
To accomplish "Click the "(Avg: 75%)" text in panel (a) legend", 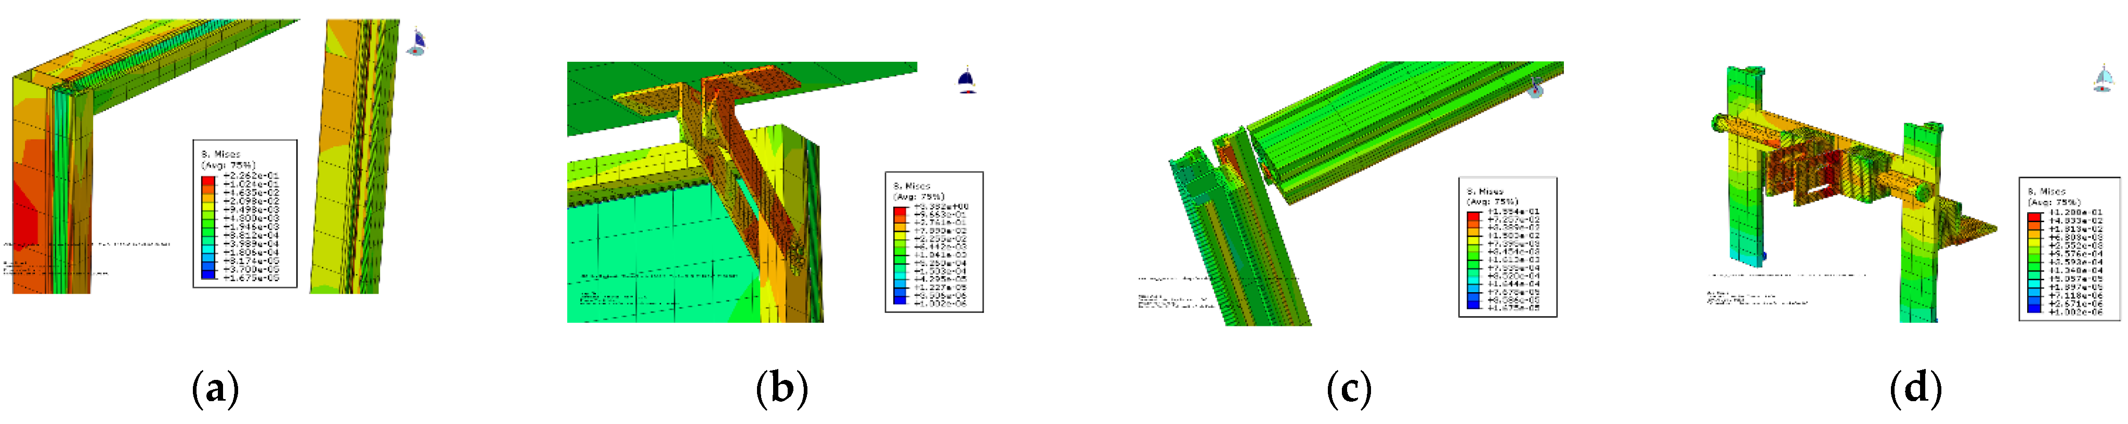I will 229,165.
